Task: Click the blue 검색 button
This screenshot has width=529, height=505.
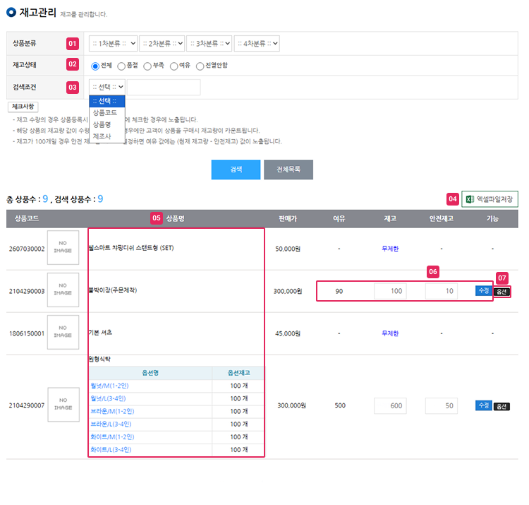Action: (236, 170)
